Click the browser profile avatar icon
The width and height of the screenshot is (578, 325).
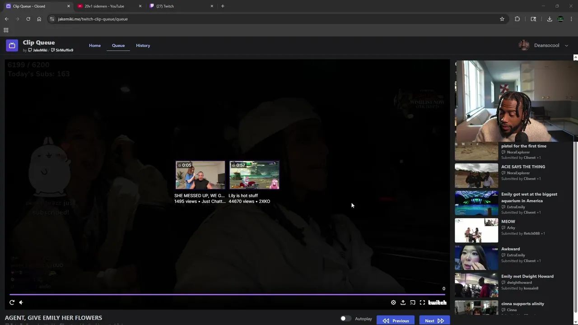[x=560, y=19]
